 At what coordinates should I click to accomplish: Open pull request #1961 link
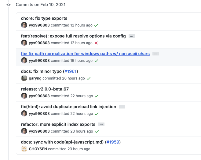(x=71, y=71)
